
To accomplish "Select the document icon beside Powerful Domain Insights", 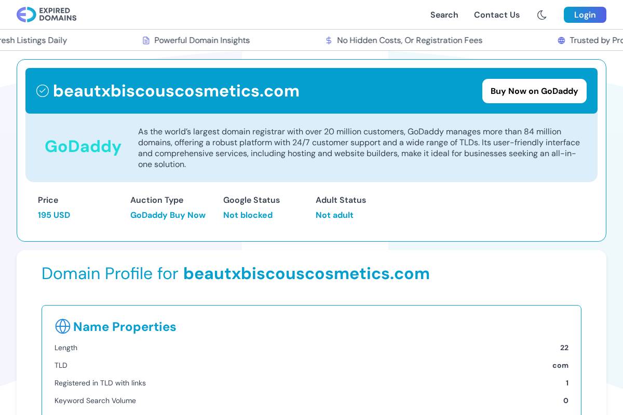I will pos(146,40).
